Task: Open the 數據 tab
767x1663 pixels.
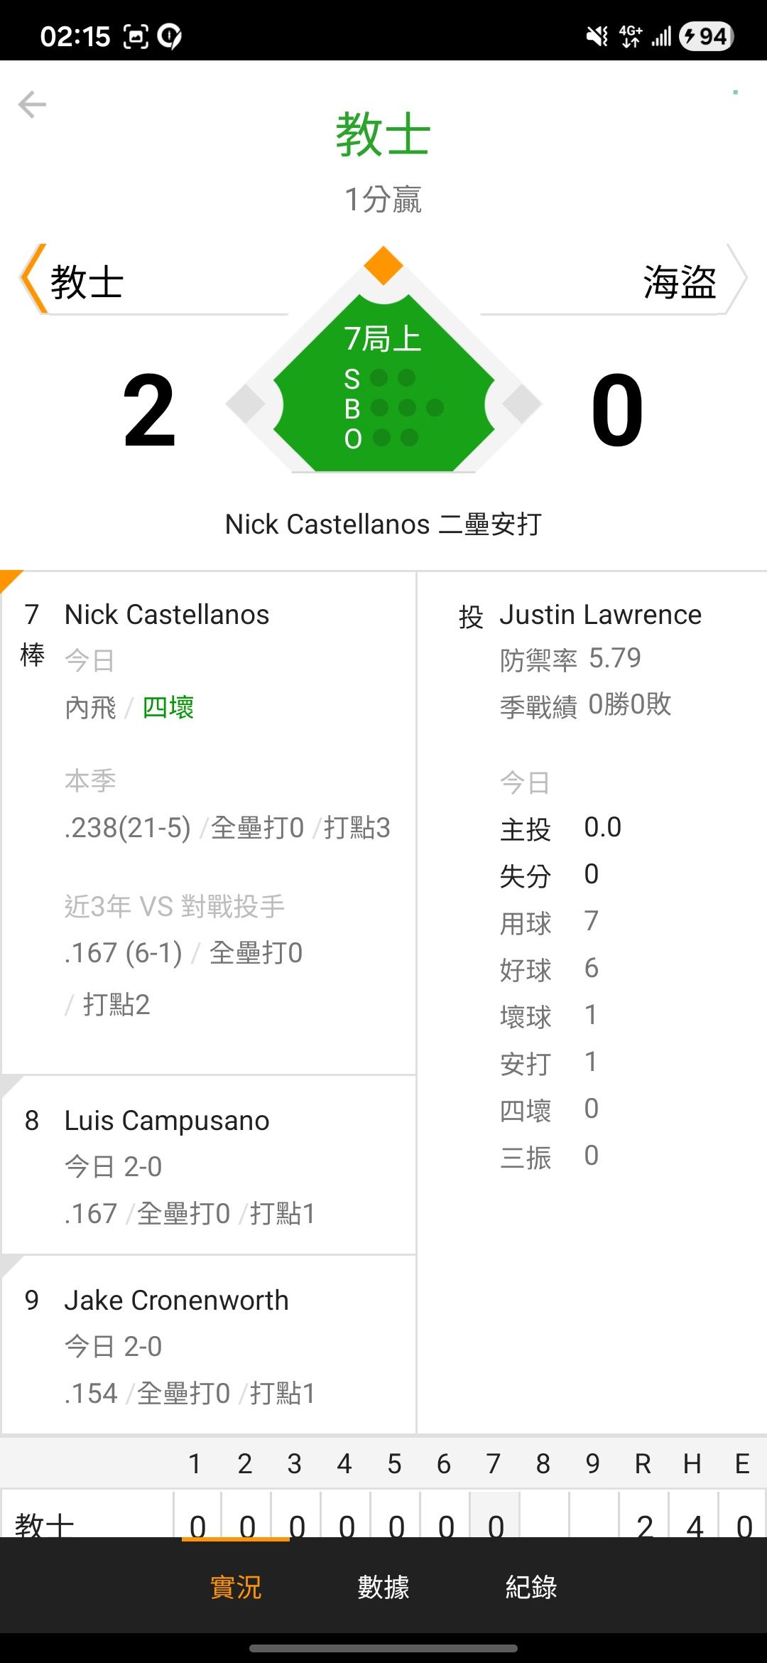Action: coord(383,1587)
